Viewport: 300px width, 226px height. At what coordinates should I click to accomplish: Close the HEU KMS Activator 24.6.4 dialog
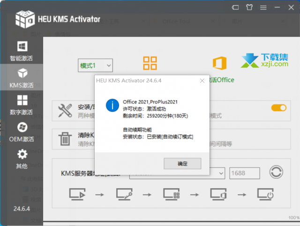coord(202,80)
